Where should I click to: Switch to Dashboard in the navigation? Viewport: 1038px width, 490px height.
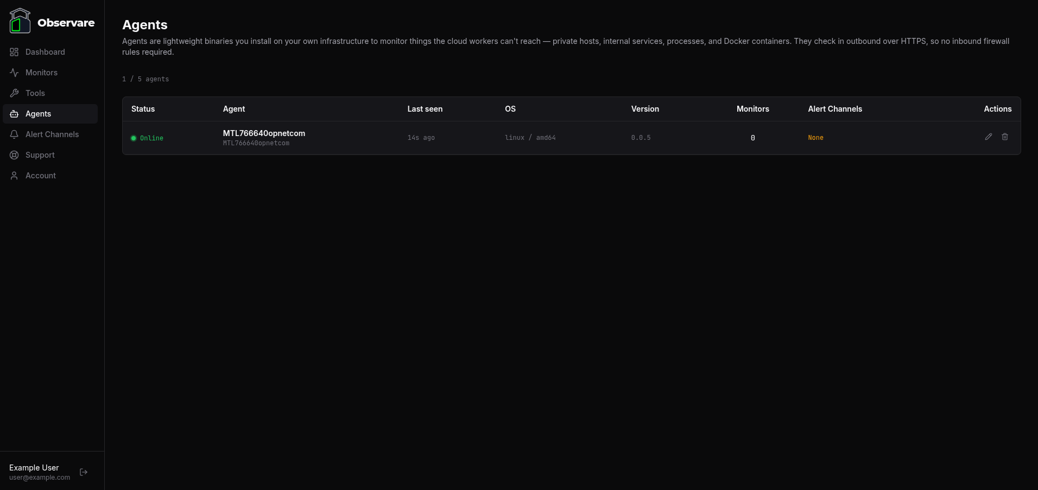coord(45,52)
